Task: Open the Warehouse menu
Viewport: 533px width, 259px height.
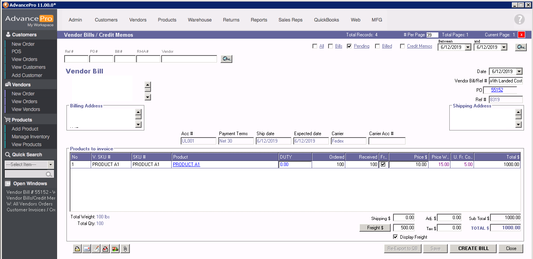Action: coord(199,20)
